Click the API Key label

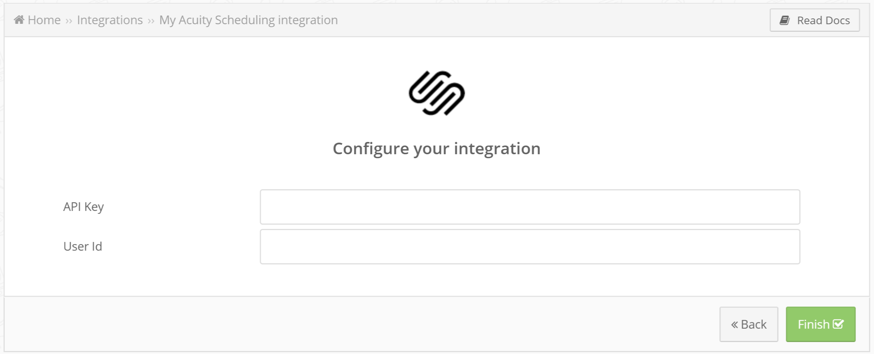coord(83,207)
